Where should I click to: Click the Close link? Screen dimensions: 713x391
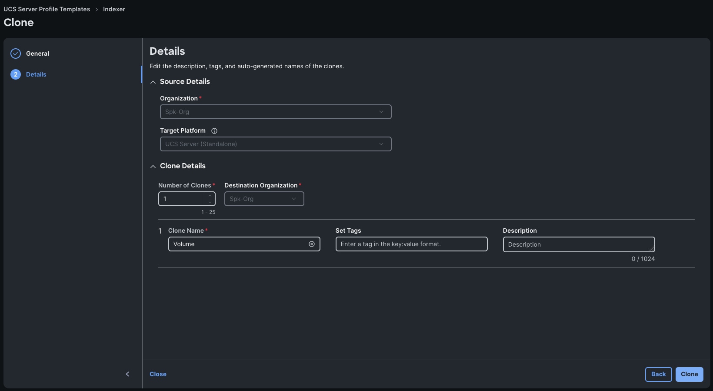pyautogui.click(x=158, y=374)
